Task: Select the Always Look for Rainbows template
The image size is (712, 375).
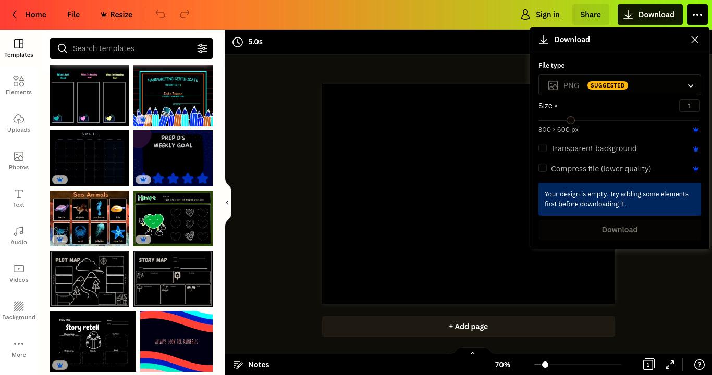Action: (176, 342)
